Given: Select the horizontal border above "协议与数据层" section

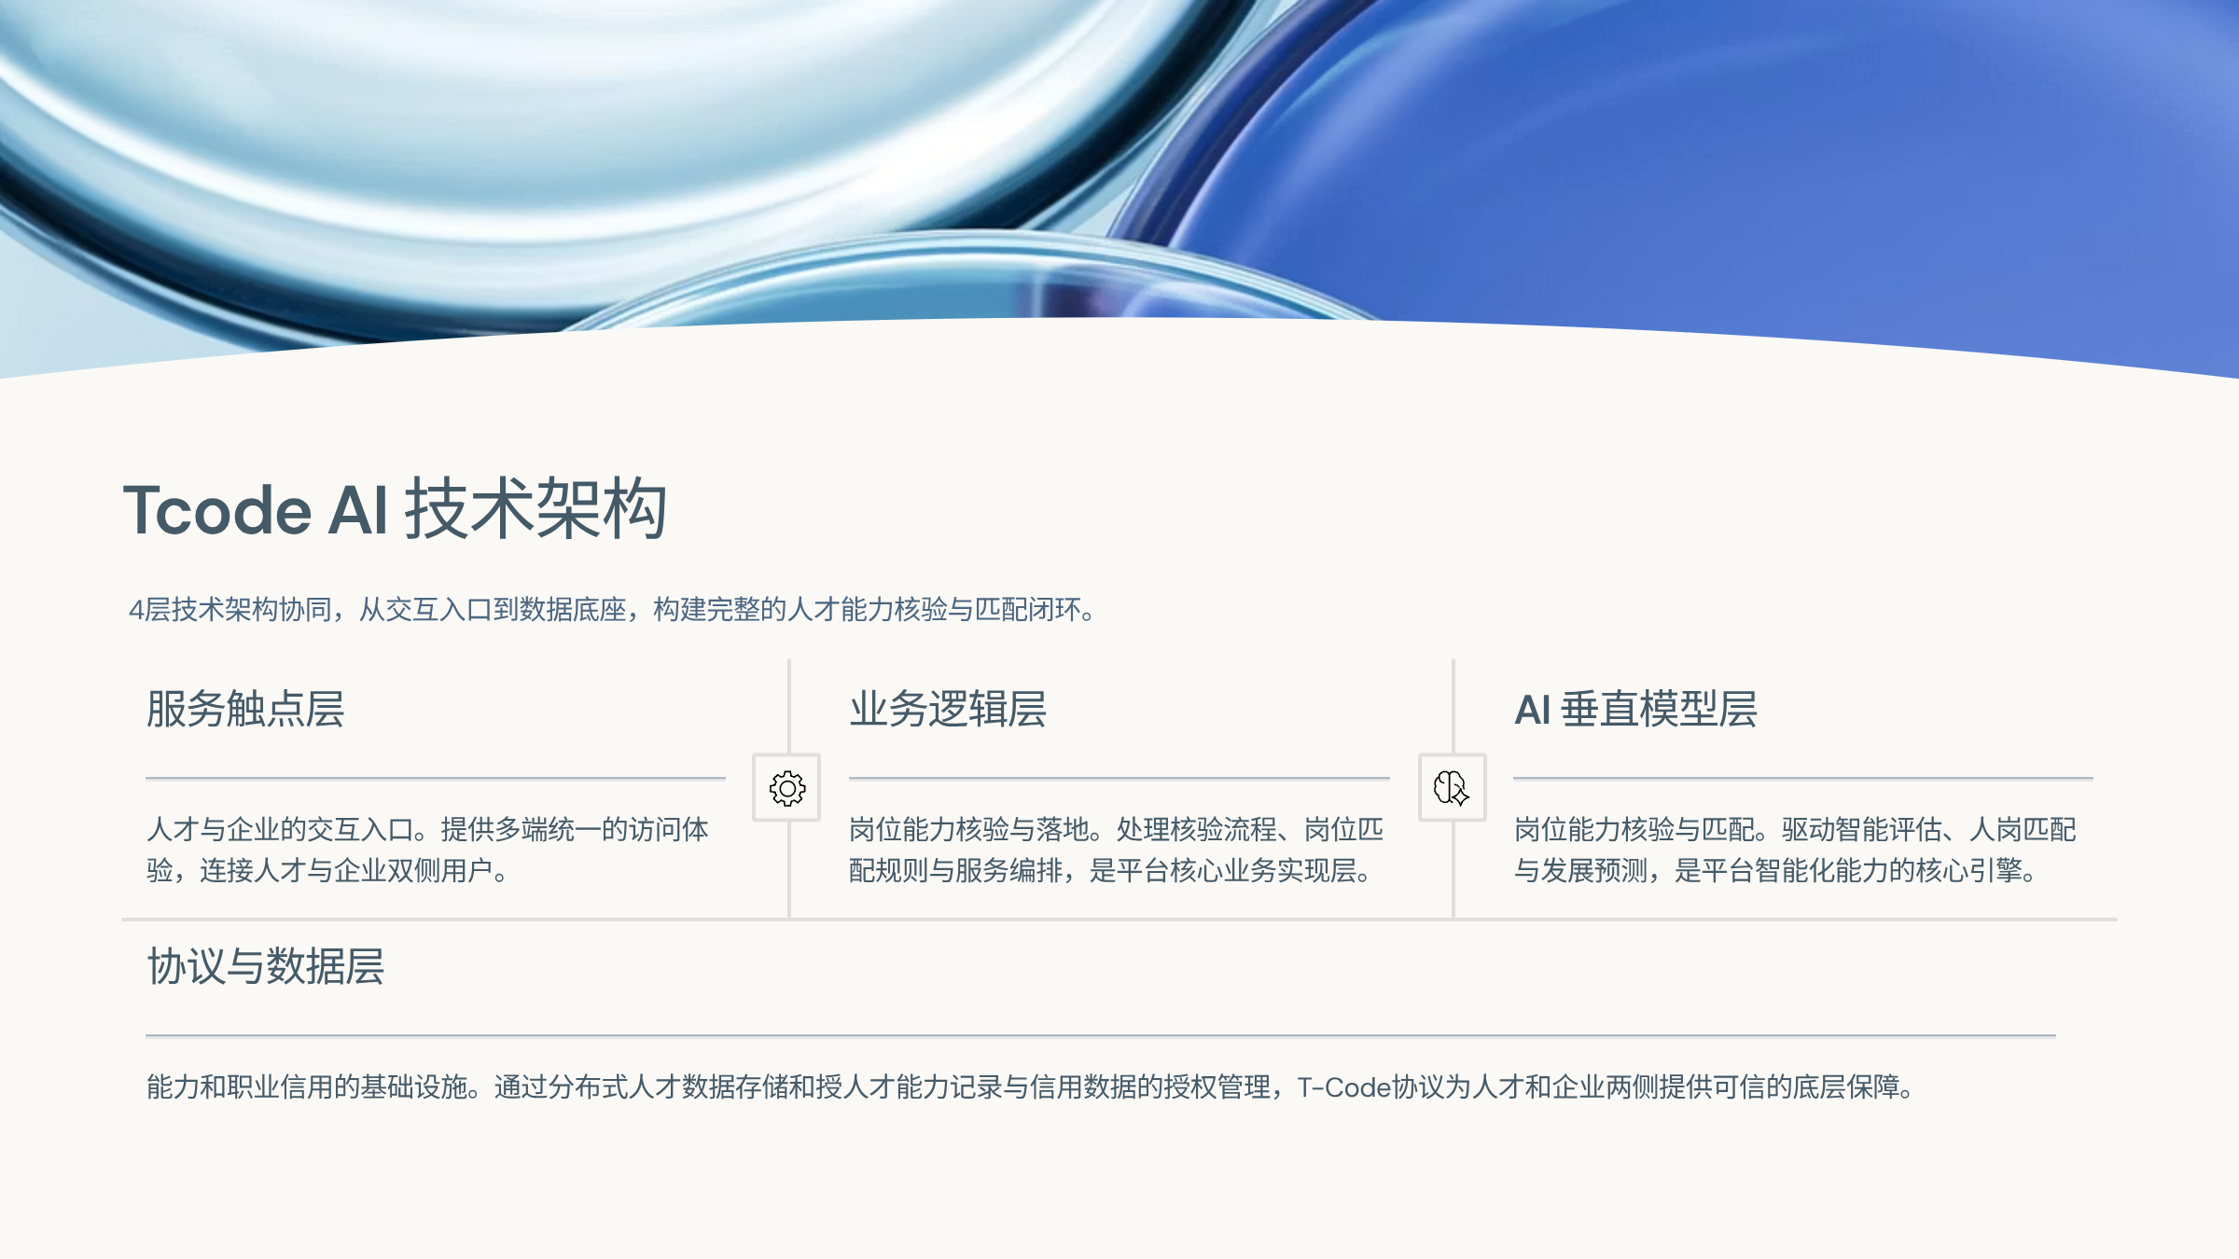Looking at the screenshot, I should click(1119, 920).
